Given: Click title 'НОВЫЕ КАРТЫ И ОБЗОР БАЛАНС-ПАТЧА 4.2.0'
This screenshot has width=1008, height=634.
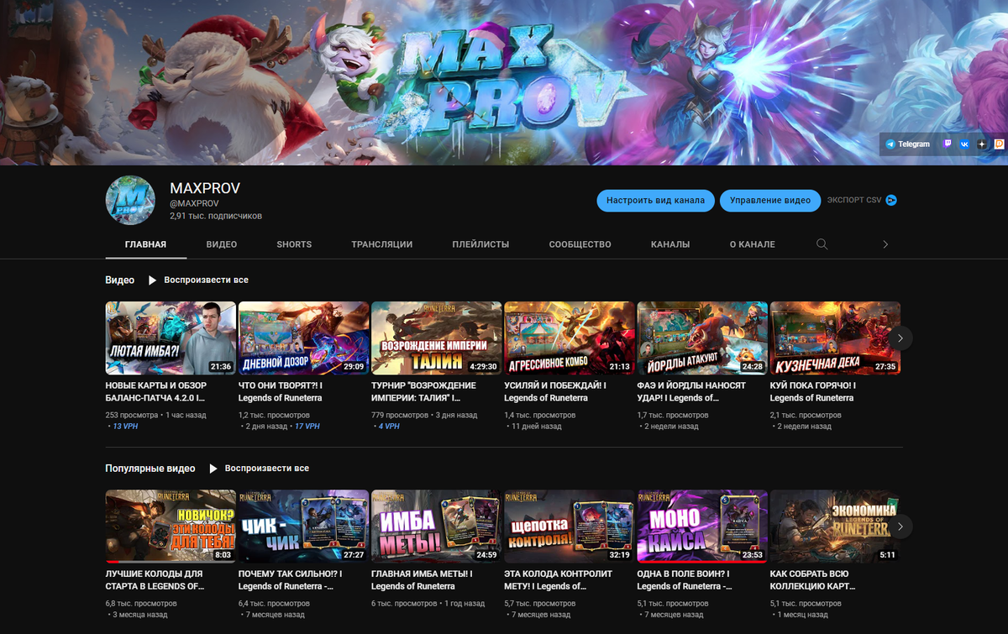Looking at the screenshot, I should [x=155, y=391].
